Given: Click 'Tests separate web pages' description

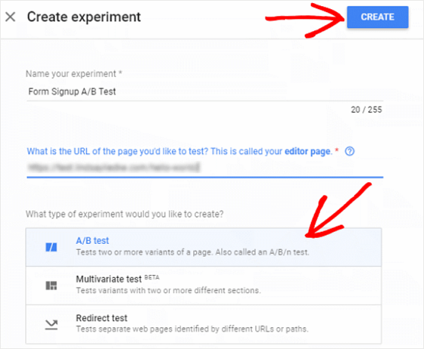Looking at the screenshot, I should tap(192, 329).
